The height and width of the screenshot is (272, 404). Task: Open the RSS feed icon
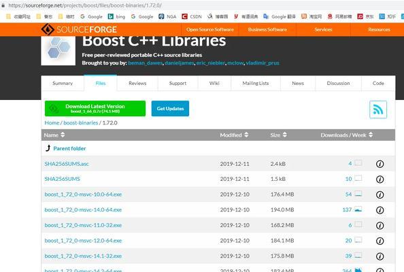click(x=378, y=109)
